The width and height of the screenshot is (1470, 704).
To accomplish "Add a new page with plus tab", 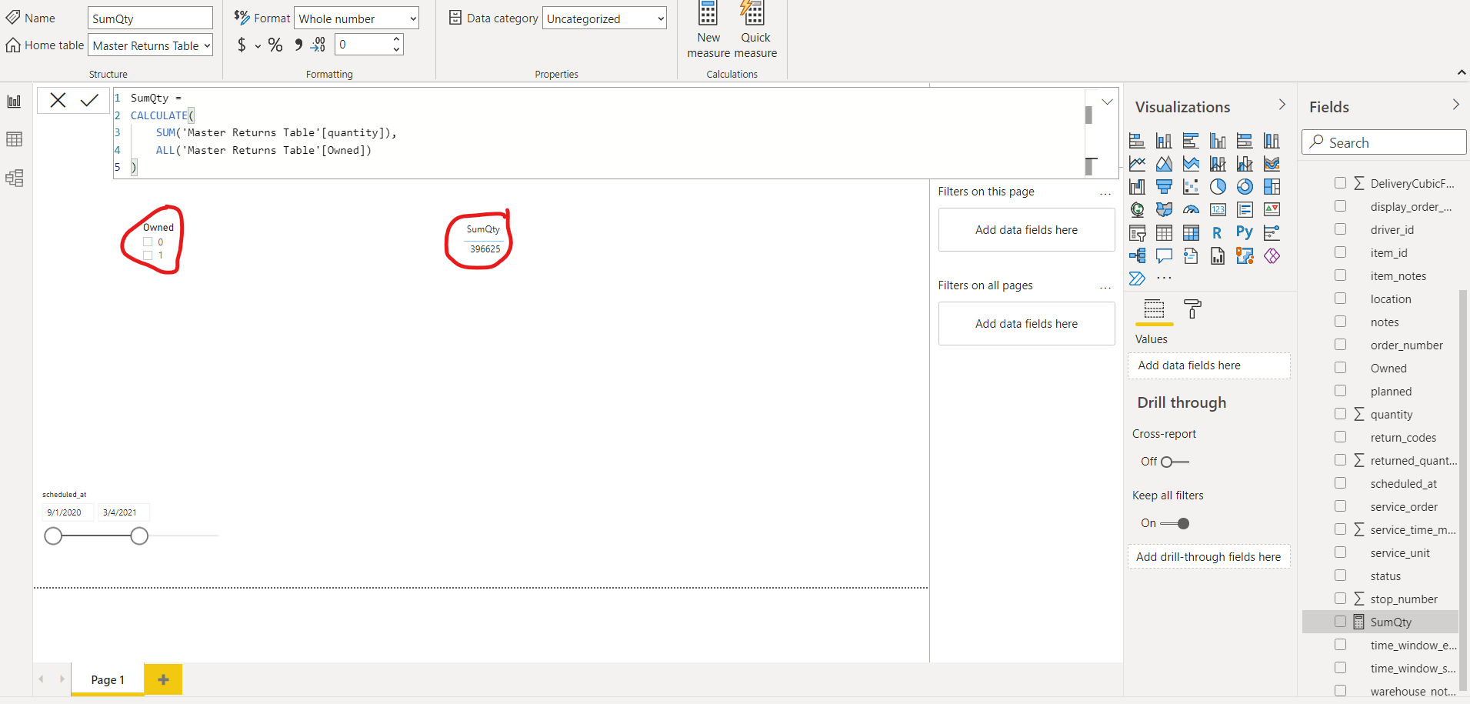I will click(x=163, y=679).
